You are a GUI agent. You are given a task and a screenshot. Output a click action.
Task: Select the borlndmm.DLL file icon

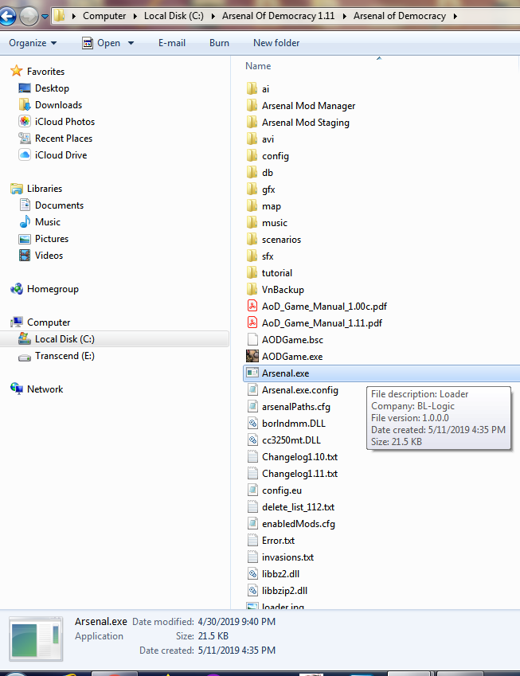pos(252,424)
